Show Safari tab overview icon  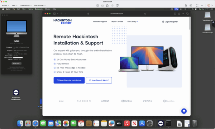[187, 14]
